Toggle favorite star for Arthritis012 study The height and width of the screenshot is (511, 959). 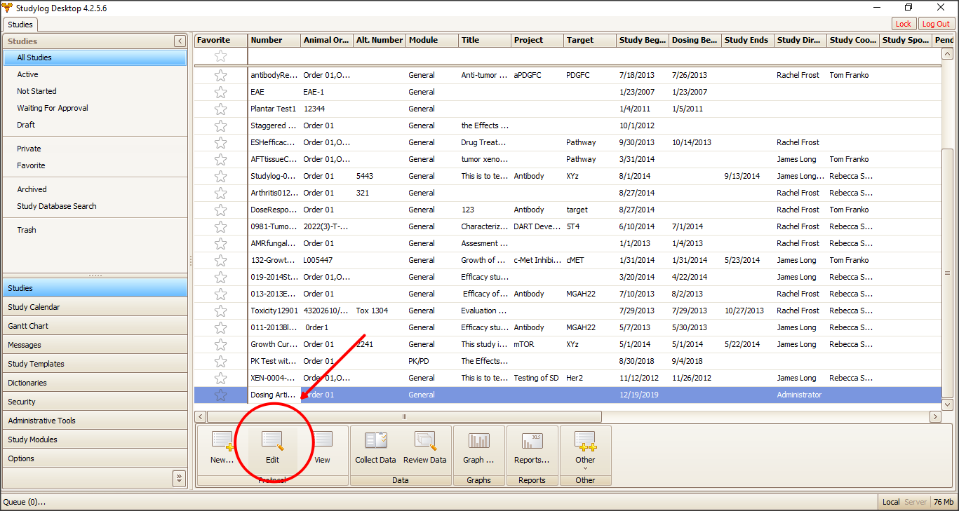click(x=220, y=193)
